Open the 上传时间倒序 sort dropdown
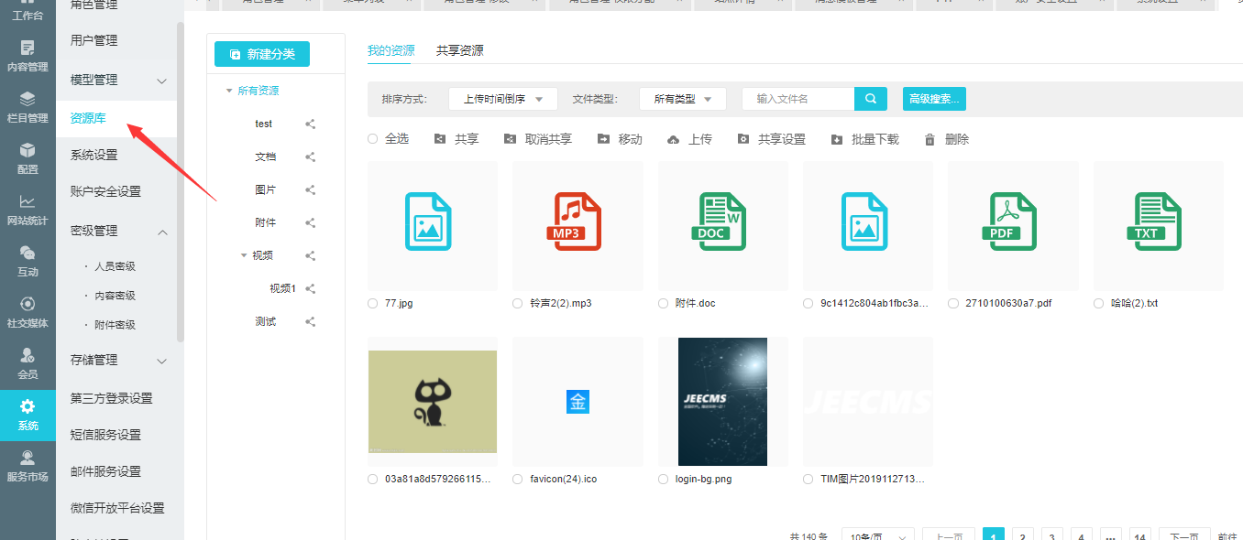This screenshot has width=1243, height=540. tap(502, 99)
